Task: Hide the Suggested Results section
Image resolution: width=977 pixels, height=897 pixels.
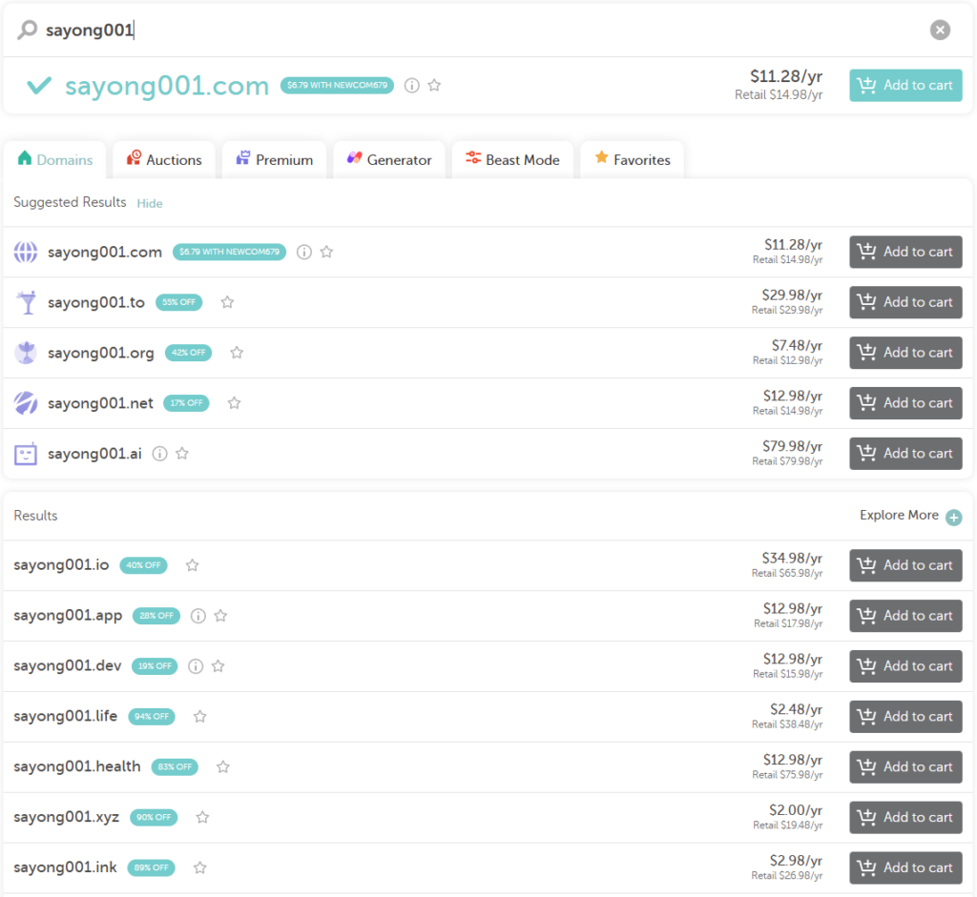Action: 150,203
